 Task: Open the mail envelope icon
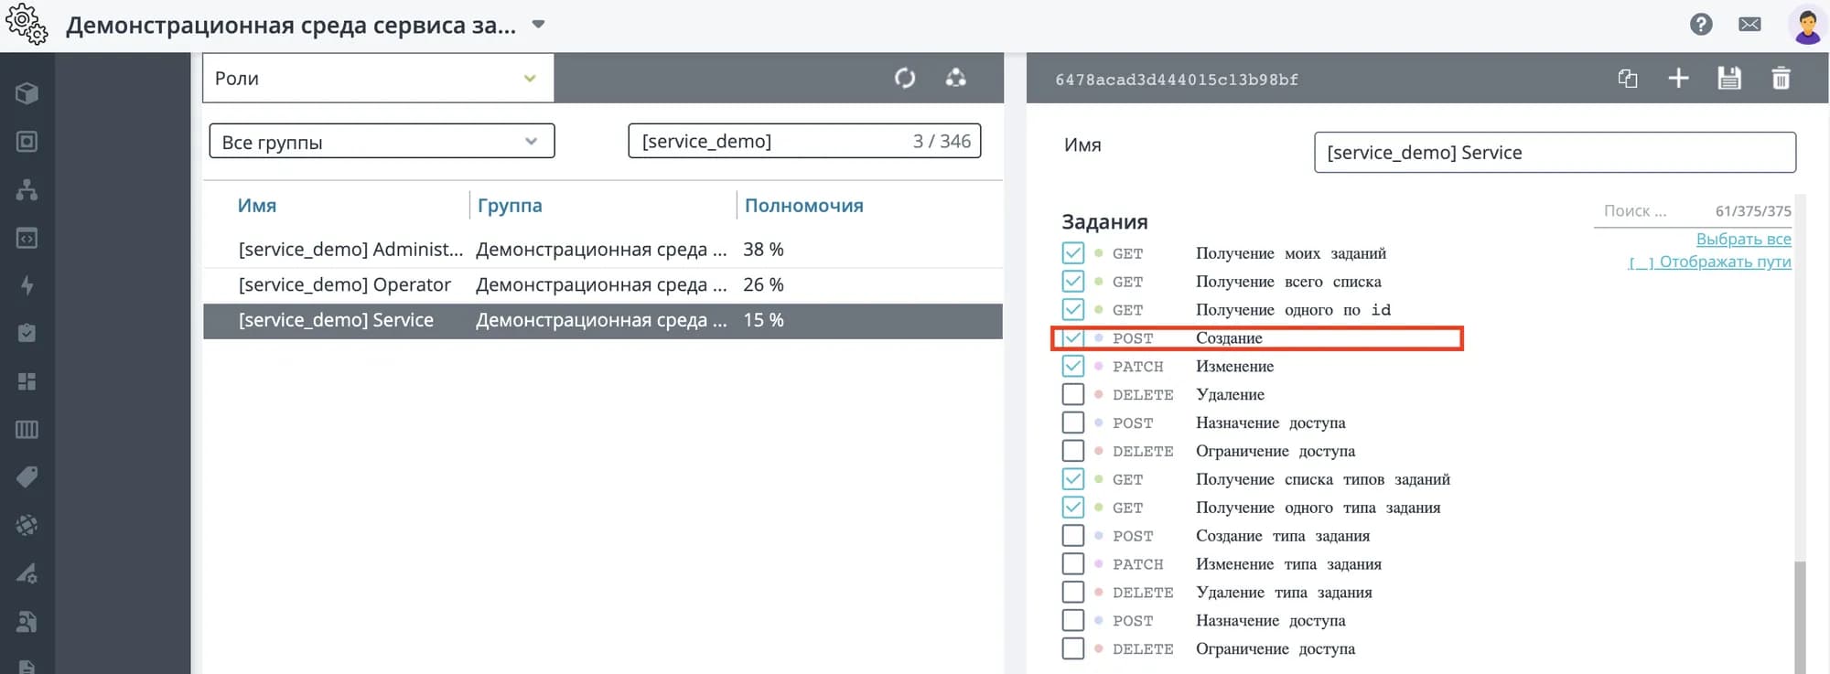pyautogui.click(x=1749, y=25)
